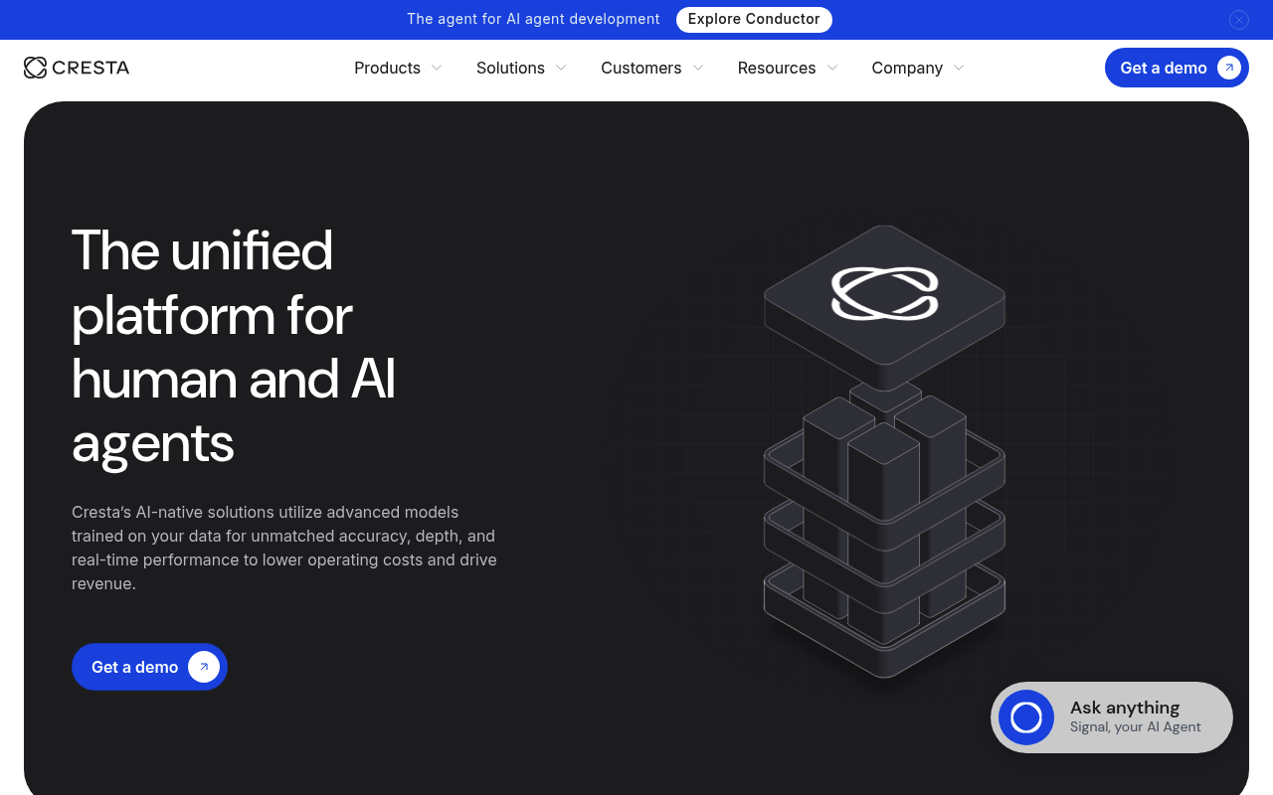Expand the Solutions chevron arrow
Viewport: 1273px width, 795px height.
click(561, 68)
